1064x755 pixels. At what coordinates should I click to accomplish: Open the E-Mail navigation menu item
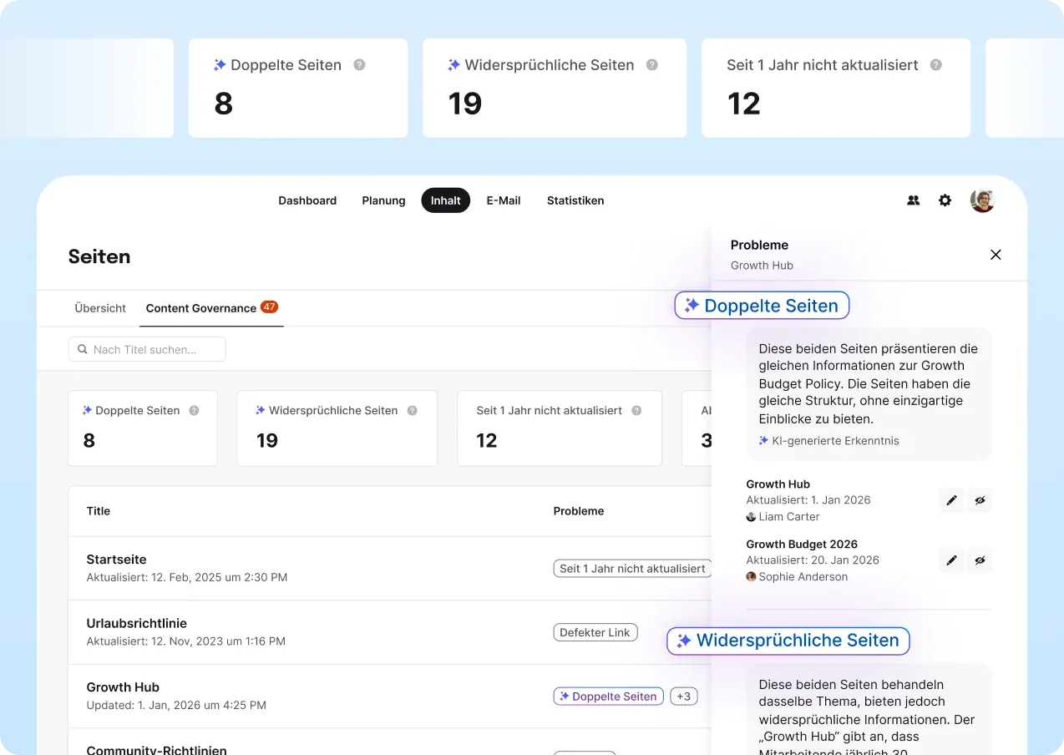point(503,200)
